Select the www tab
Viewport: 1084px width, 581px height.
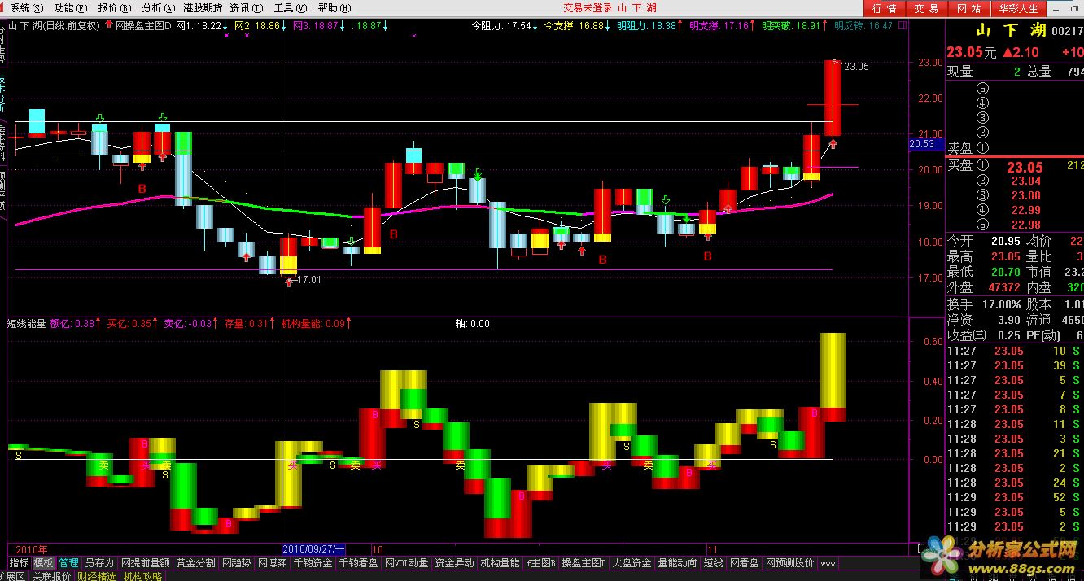[x=828, y=563]
